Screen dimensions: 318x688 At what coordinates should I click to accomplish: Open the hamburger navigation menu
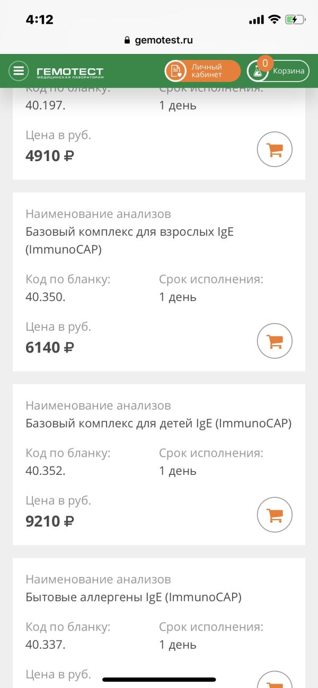click(x=19, y=71)
